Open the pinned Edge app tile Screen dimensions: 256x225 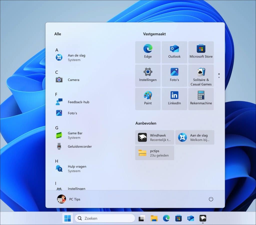pyautogui.click(x=148, y=52)
